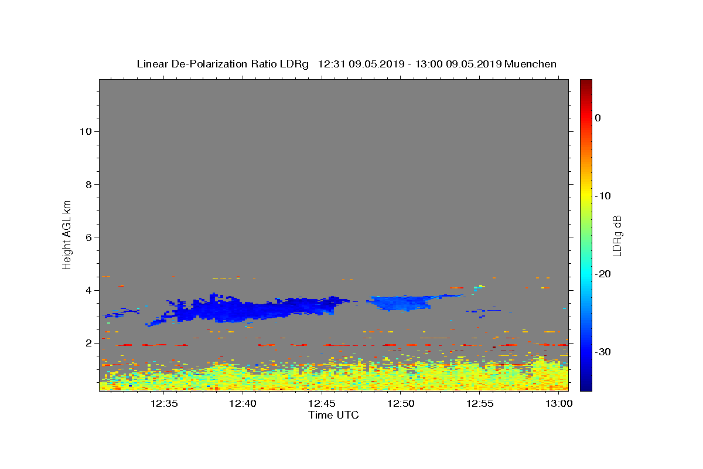The height and width of the screenshot is (469, 703).
Task: Click the 4 km height tick label
Action: pos(89,290)
